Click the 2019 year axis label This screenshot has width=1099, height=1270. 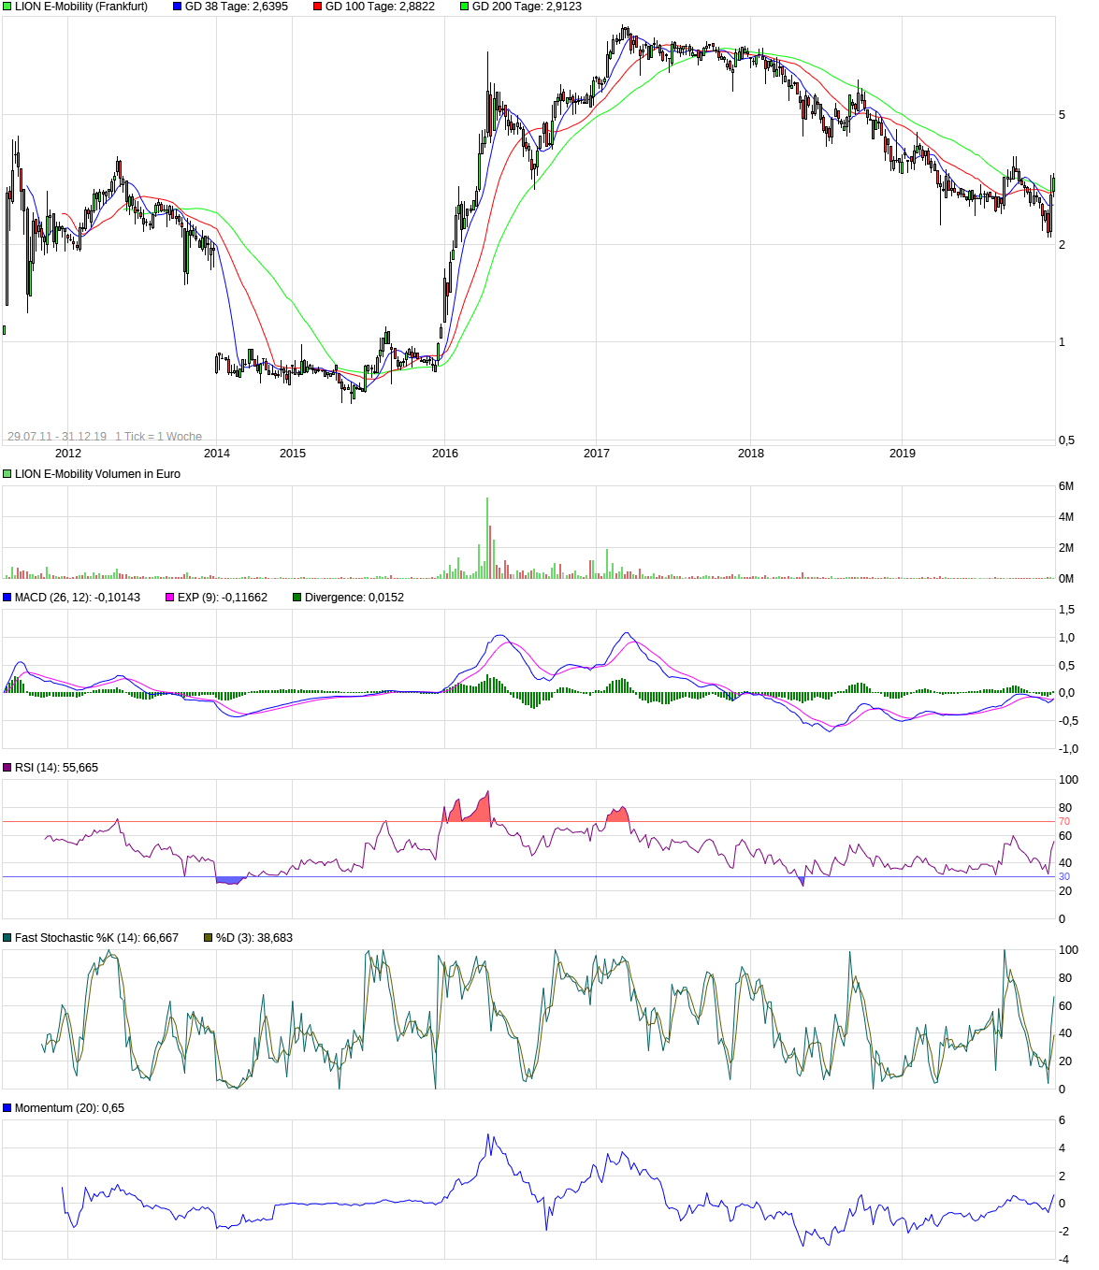[x=903, y=454]
